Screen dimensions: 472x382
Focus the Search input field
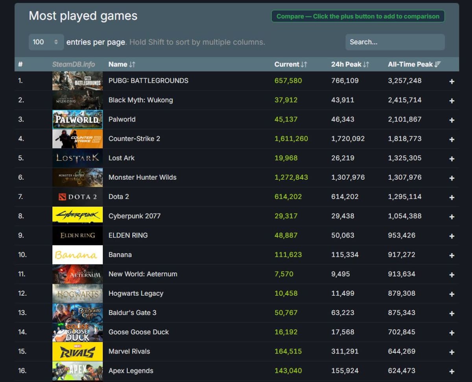[x=395, y=42]
